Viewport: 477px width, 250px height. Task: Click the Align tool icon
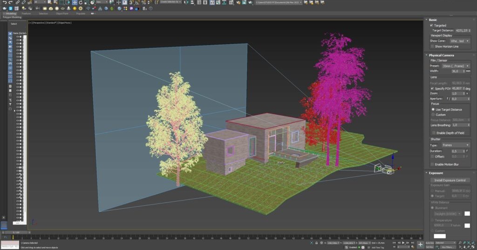coord(192,2)
